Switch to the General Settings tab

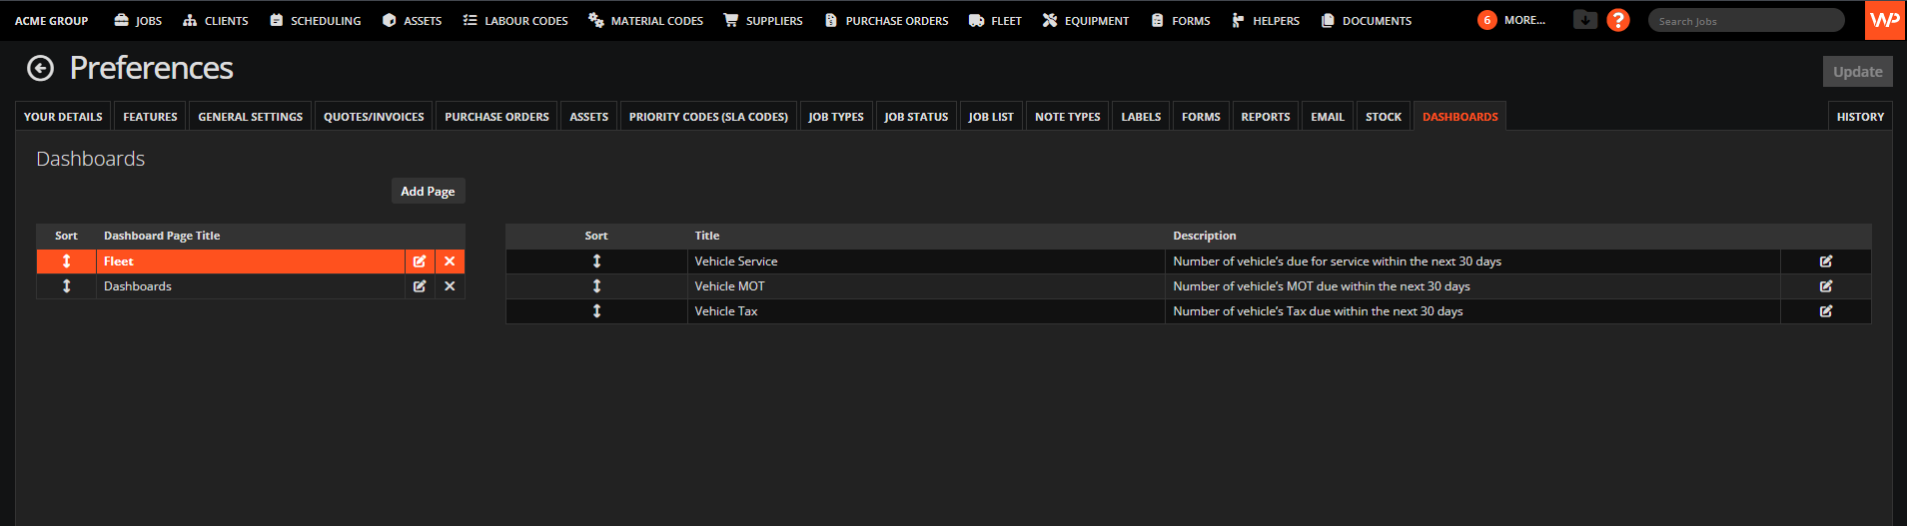tap(250, 116)
